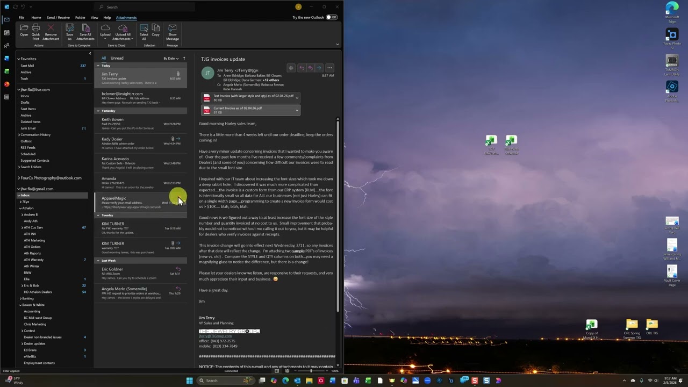Screen dimensions: 688x387
Task: Click Upload All Attachments in ribbon
Action: 123,32
